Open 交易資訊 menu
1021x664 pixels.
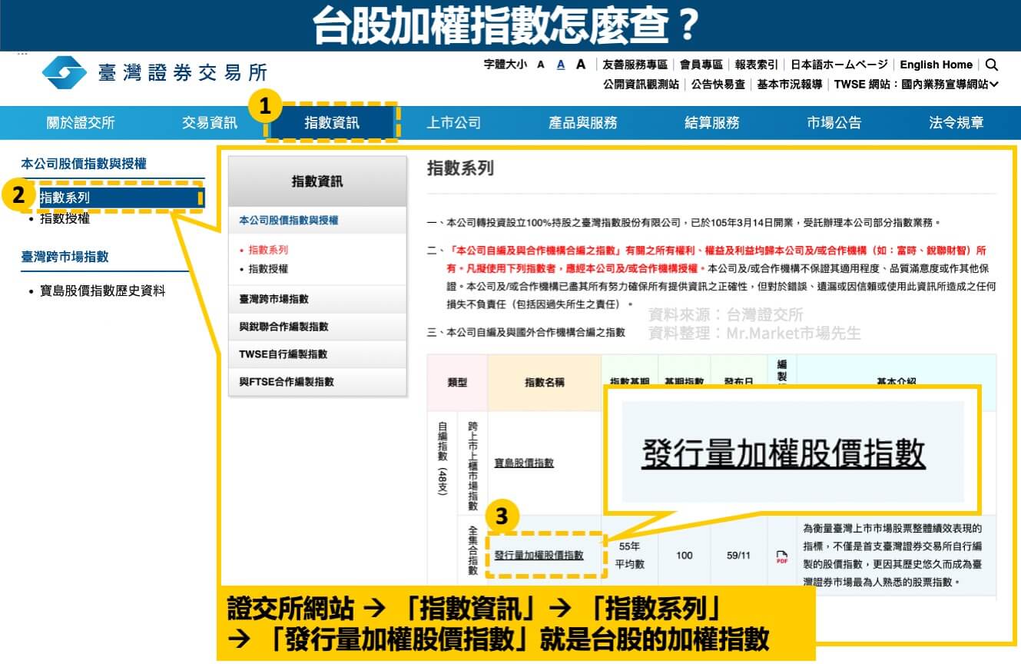(x=209, y=123)
